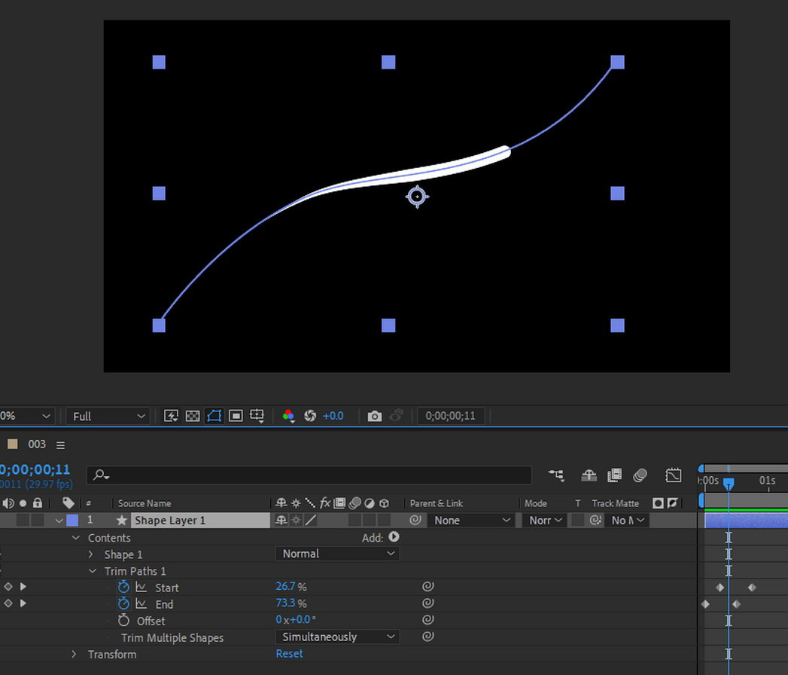
Task: Toggle the Offset property stopwatch
Action: [x=124, y=621]
